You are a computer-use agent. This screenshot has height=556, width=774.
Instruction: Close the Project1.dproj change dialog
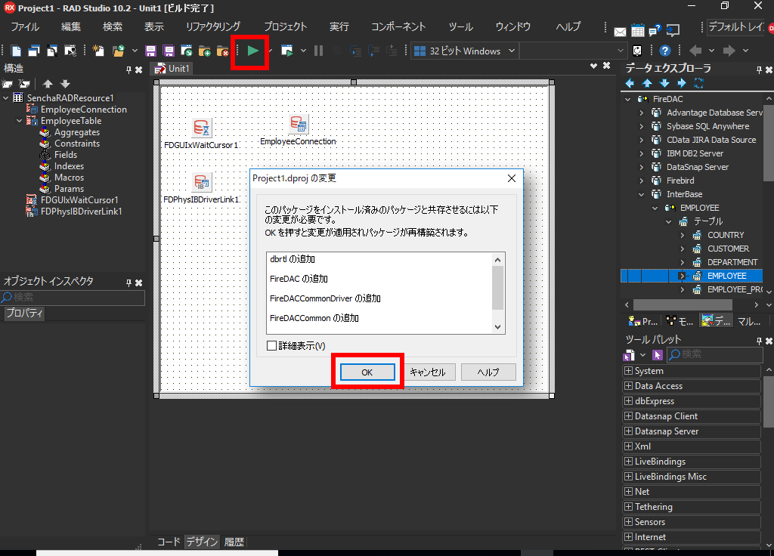point(512,178)
